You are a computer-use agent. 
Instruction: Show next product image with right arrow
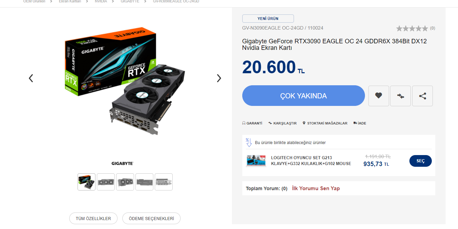(219, 78)
